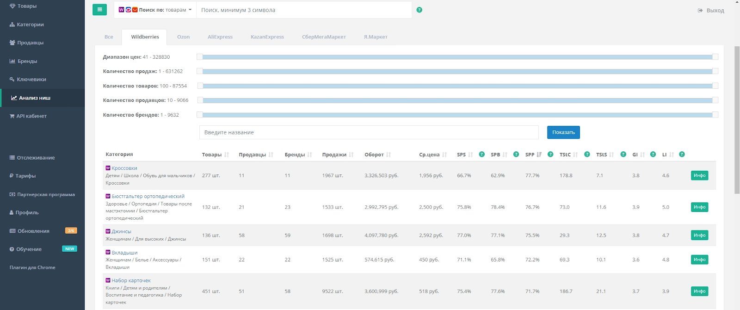Select the AliExpress tab

[220, 37]
